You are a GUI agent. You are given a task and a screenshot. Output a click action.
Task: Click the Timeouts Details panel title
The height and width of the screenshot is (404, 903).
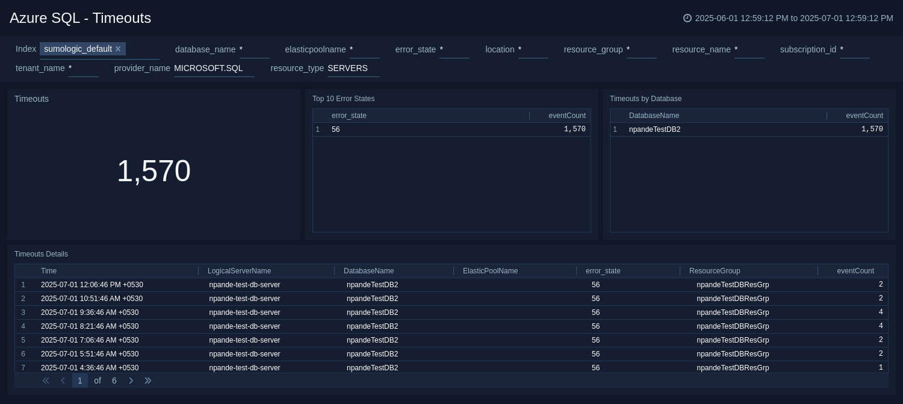tap(41, 254)
